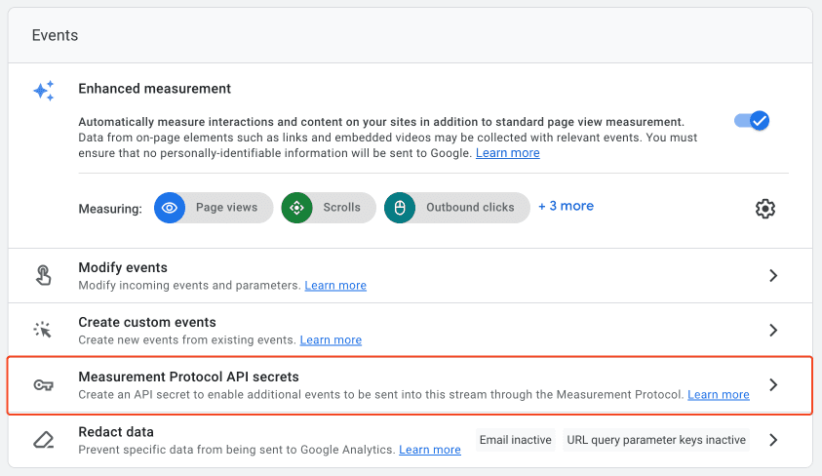Click the Create custom events cursor icon
Viewport: 822px width, 476px height.
point(43,330)
